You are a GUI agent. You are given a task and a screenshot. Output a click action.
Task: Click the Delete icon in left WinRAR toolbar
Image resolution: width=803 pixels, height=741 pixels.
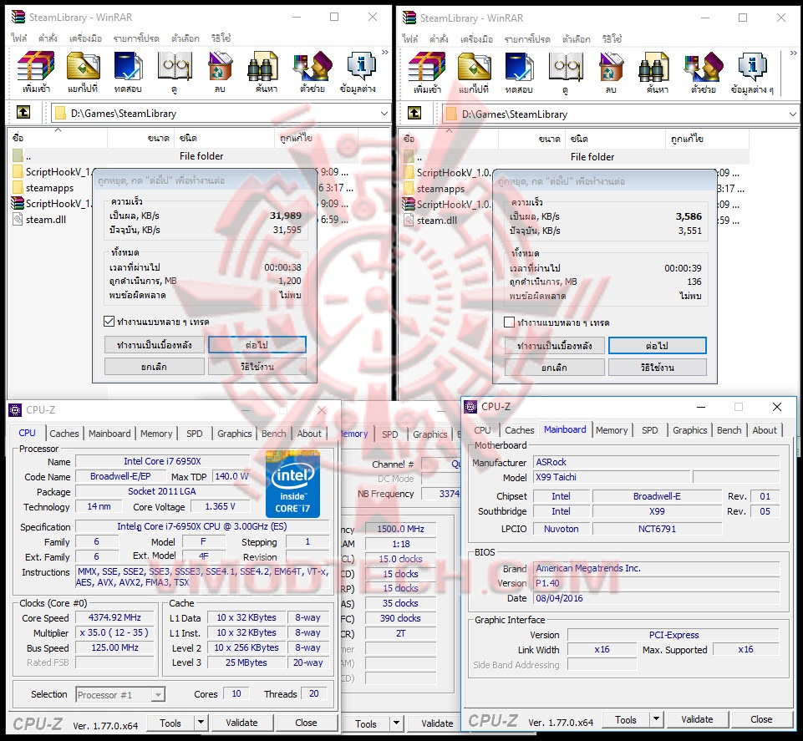221,67
